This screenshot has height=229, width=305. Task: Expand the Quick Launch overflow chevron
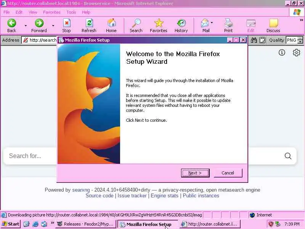pos(52,223)
